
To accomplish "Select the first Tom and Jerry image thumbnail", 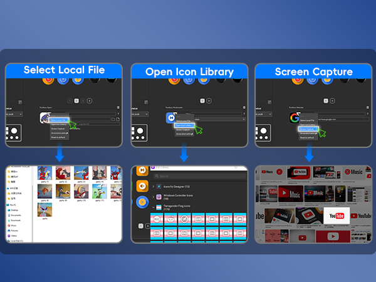I will 45,173.
